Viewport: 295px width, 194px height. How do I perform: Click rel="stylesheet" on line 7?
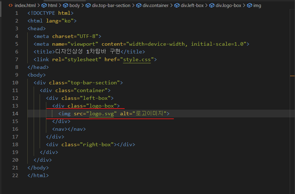(76, 60)
